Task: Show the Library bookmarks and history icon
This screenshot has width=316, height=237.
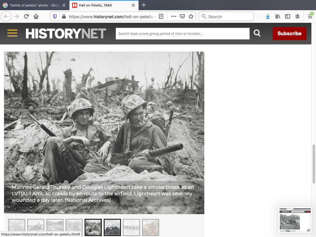Action: coord(278,17)
